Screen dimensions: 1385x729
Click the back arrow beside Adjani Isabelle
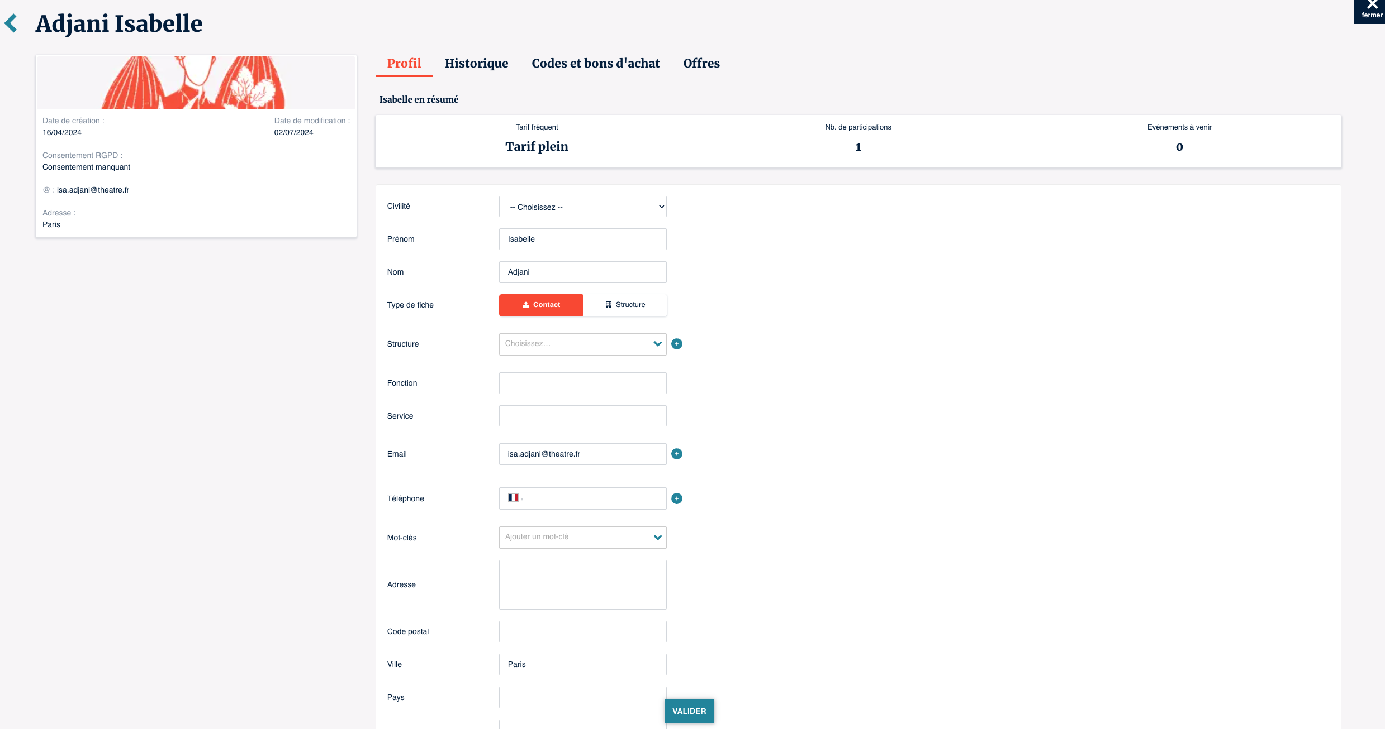[x=11, y=23]
